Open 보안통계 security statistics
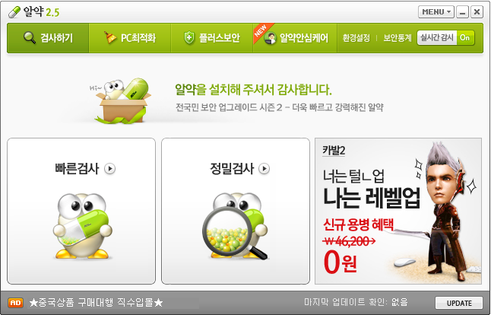This screenshot has height=315, width=491. (x=398, y=38)
